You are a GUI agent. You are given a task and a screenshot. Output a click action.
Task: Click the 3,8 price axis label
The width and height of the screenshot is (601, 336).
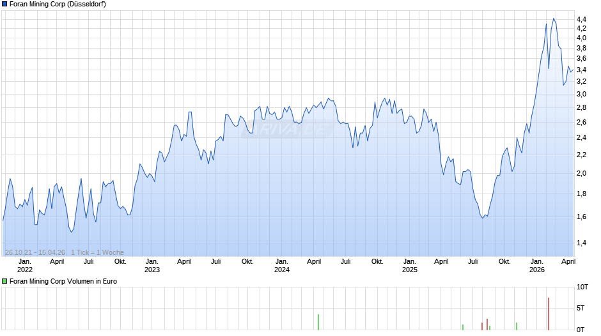[581, 49]
